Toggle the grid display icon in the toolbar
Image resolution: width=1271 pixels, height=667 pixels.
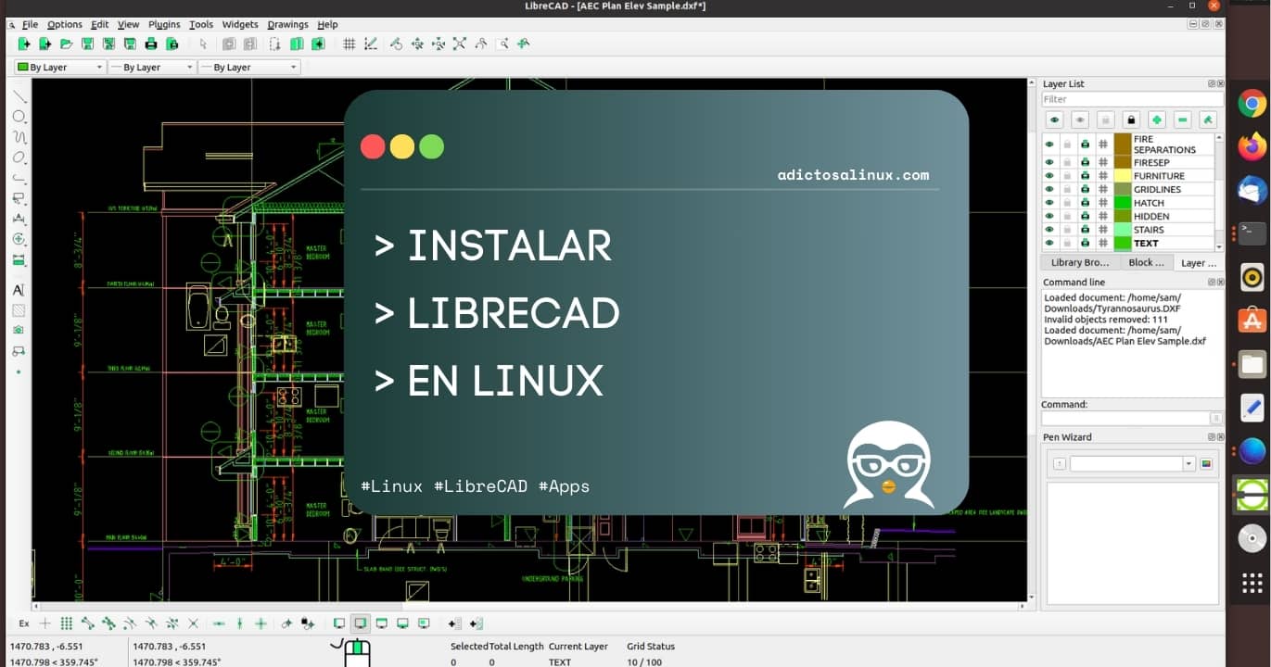350,44
